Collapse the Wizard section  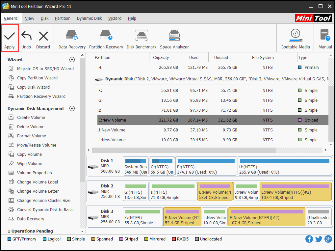click(x=72, y=60)
